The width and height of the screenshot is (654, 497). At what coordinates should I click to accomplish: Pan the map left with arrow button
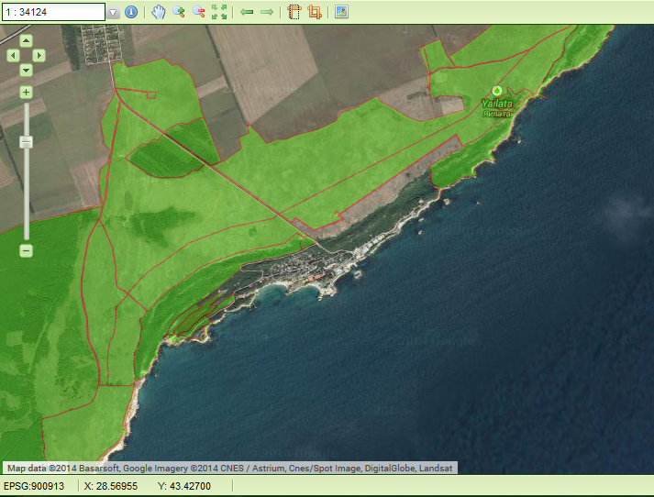[13, 55]
